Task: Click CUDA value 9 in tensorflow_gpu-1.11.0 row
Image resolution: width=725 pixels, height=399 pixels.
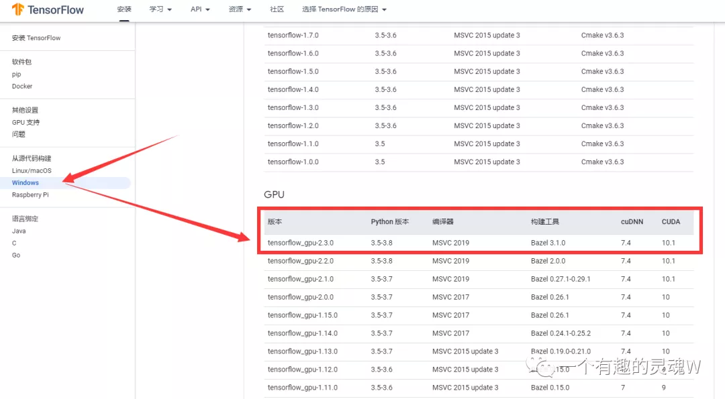Action: [663, 388]
